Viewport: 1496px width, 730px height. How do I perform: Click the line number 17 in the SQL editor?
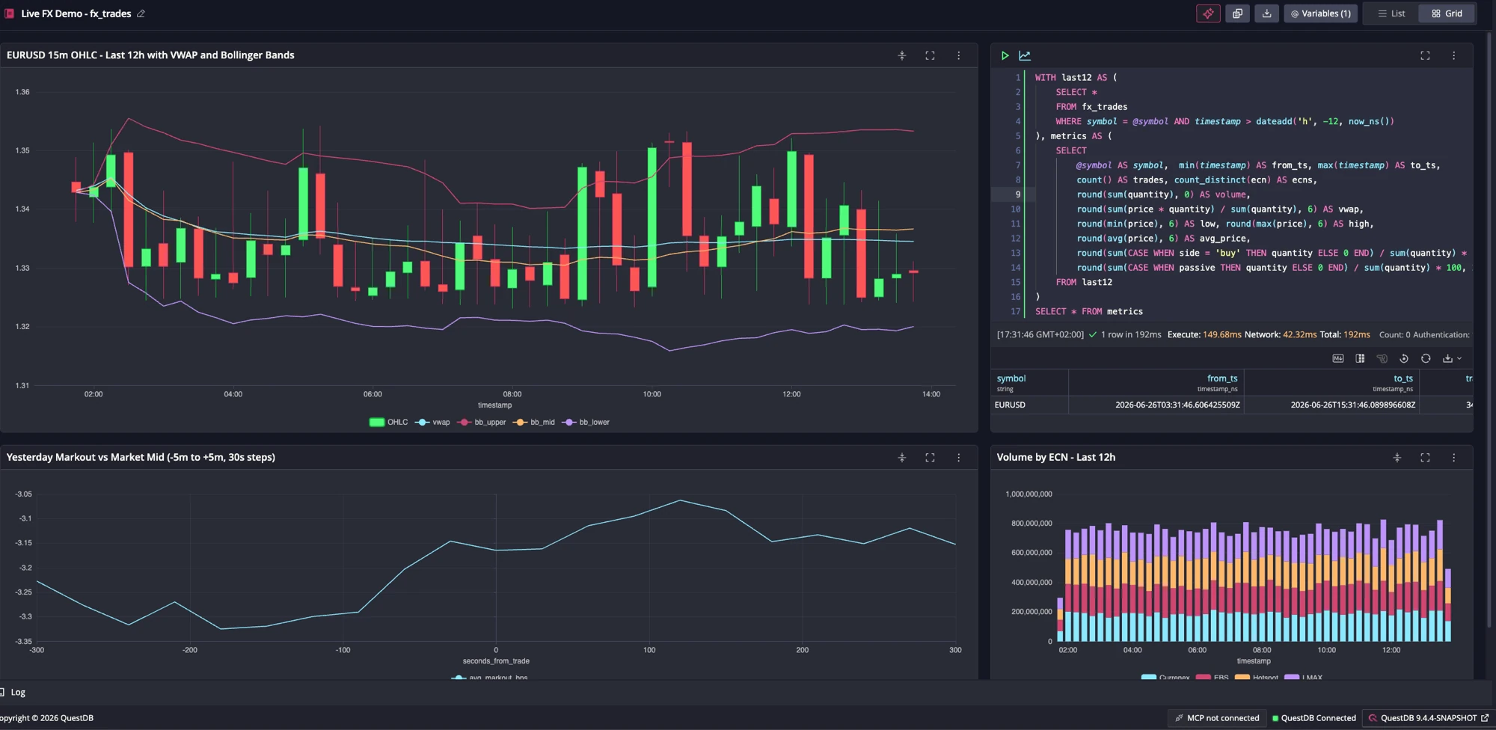1015,312
